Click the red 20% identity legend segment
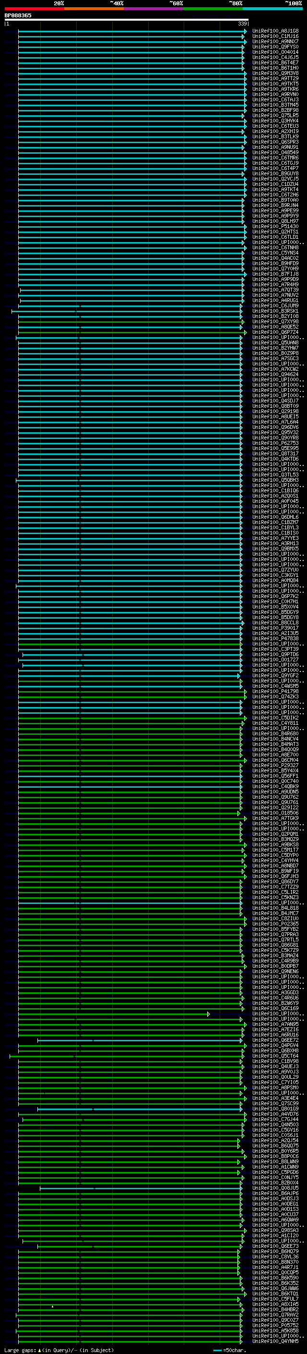The width and height of the screenshot is (307, 1354). pos(34,9)
